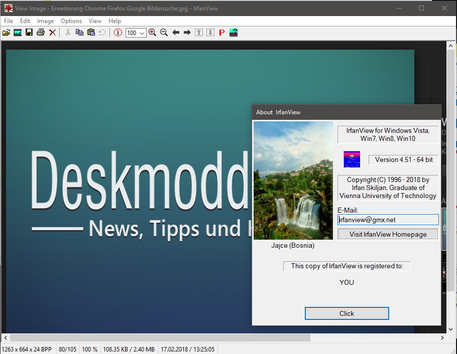Maximize the IrfanView window
The height and width of the screenshot is (354, 457).
coord(421,8)
